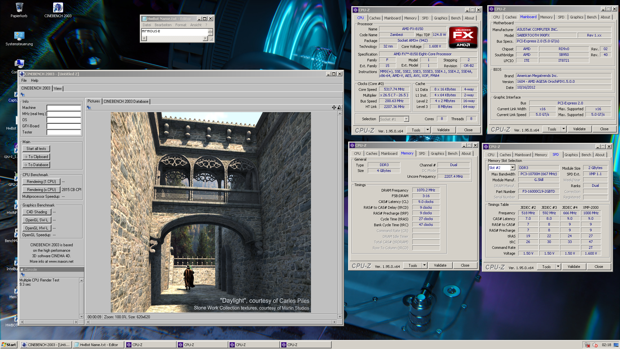This screenshot has width=620, height=349.
Task: Click Validate in CPU-Z CPU window
Action: 443,130
